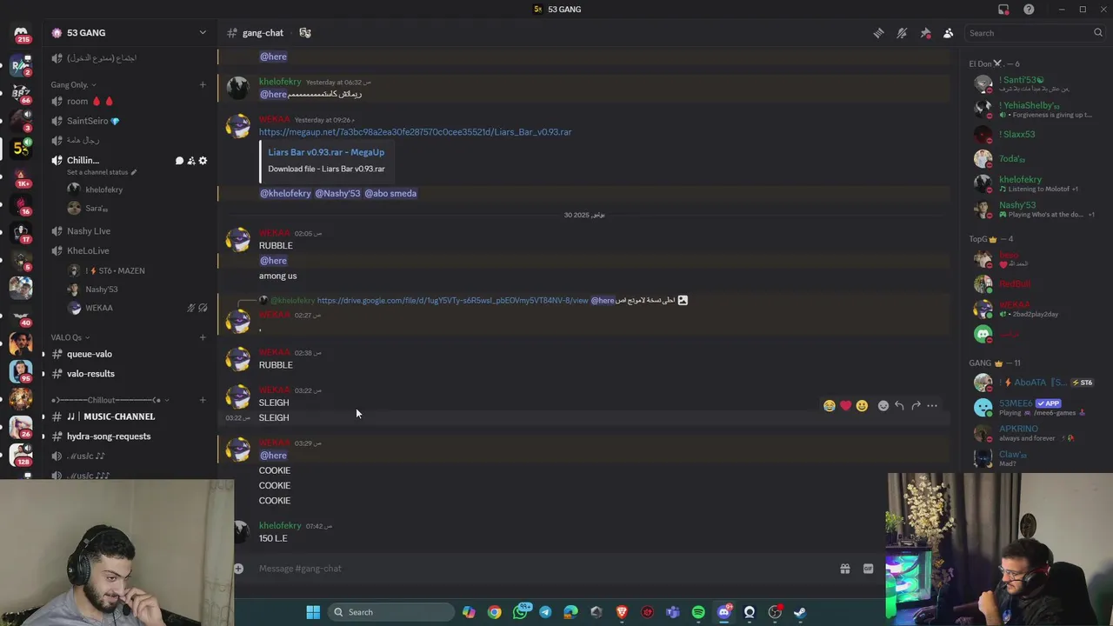React with laughing emoji on SLEIGH message

830,406
